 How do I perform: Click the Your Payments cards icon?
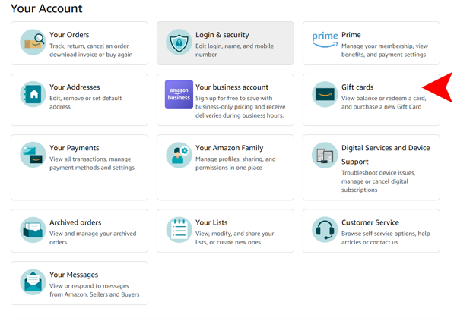[33, 156]
